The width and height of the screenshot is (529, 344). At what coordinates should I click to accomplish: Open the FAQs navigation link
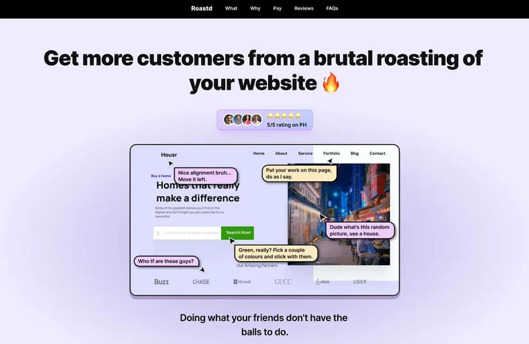click(x=332, y=8)
